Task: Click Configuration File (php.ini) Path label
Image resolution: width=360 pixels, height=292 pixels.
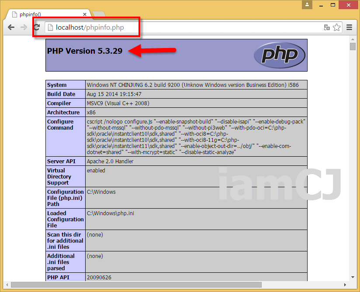Action: click(x=66, y=198)
